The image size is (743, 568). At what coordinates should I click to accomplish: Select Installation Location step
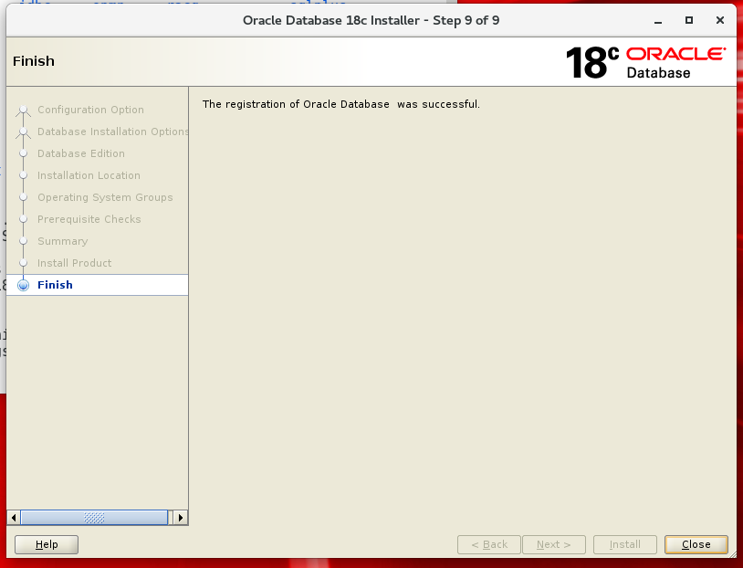(x=89, y=175)
